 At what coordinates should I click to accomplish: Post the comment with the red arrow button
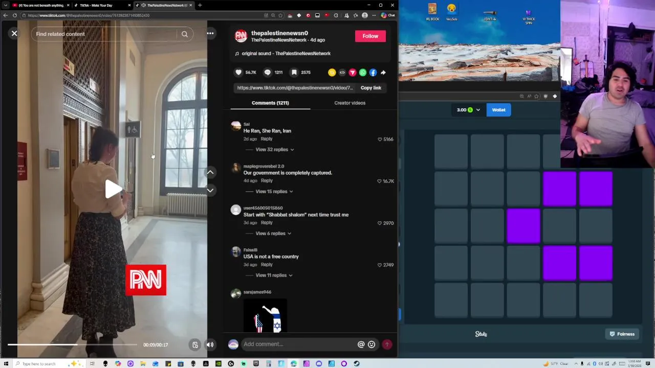point(387,344)
